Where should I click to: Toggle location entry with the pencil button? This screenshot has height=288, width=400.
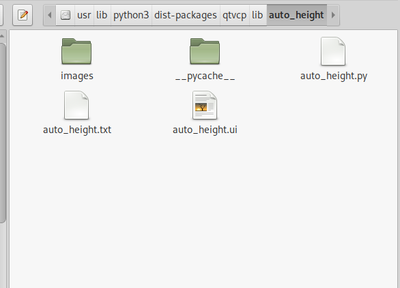[23, 15]
